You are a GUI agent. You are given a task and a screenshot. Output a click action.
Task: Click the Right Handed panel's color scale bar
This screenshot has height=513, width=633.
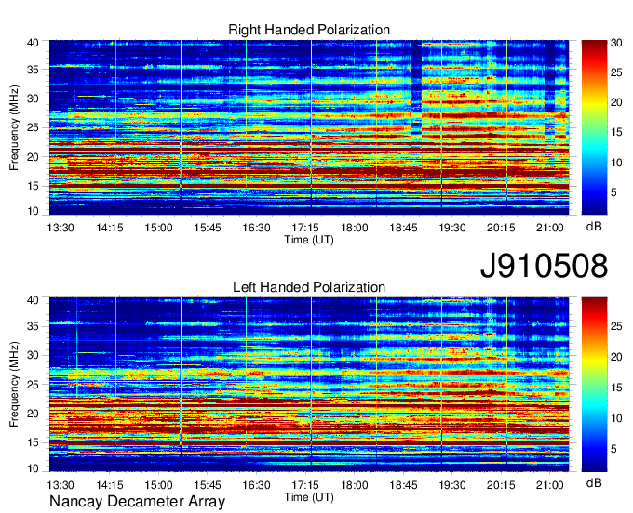tap(594, 127)
